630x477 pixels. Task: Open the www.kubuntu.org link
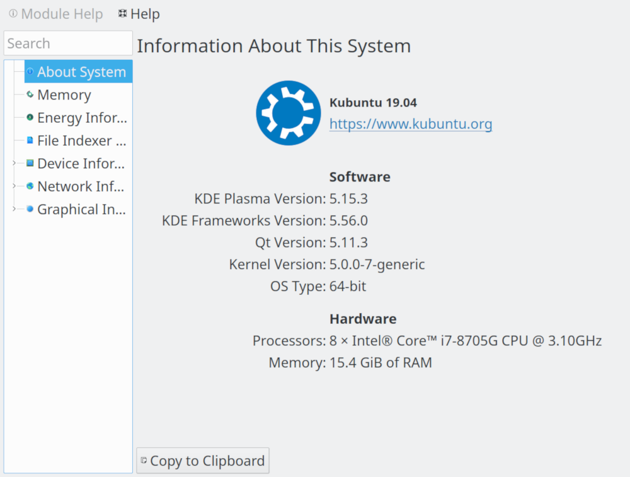411,124
